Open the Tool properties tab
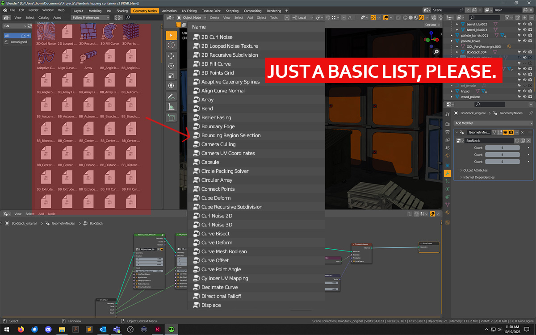This screenshot has height=335, width=536. 448,114
